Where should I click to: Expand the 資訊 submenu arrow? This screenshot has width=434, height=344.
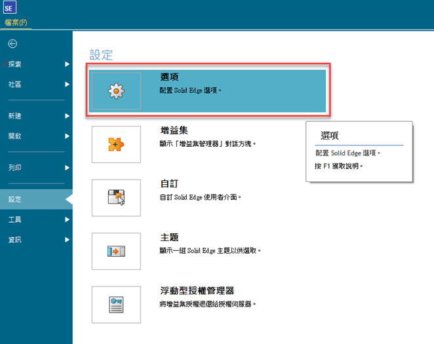[67, 240]
